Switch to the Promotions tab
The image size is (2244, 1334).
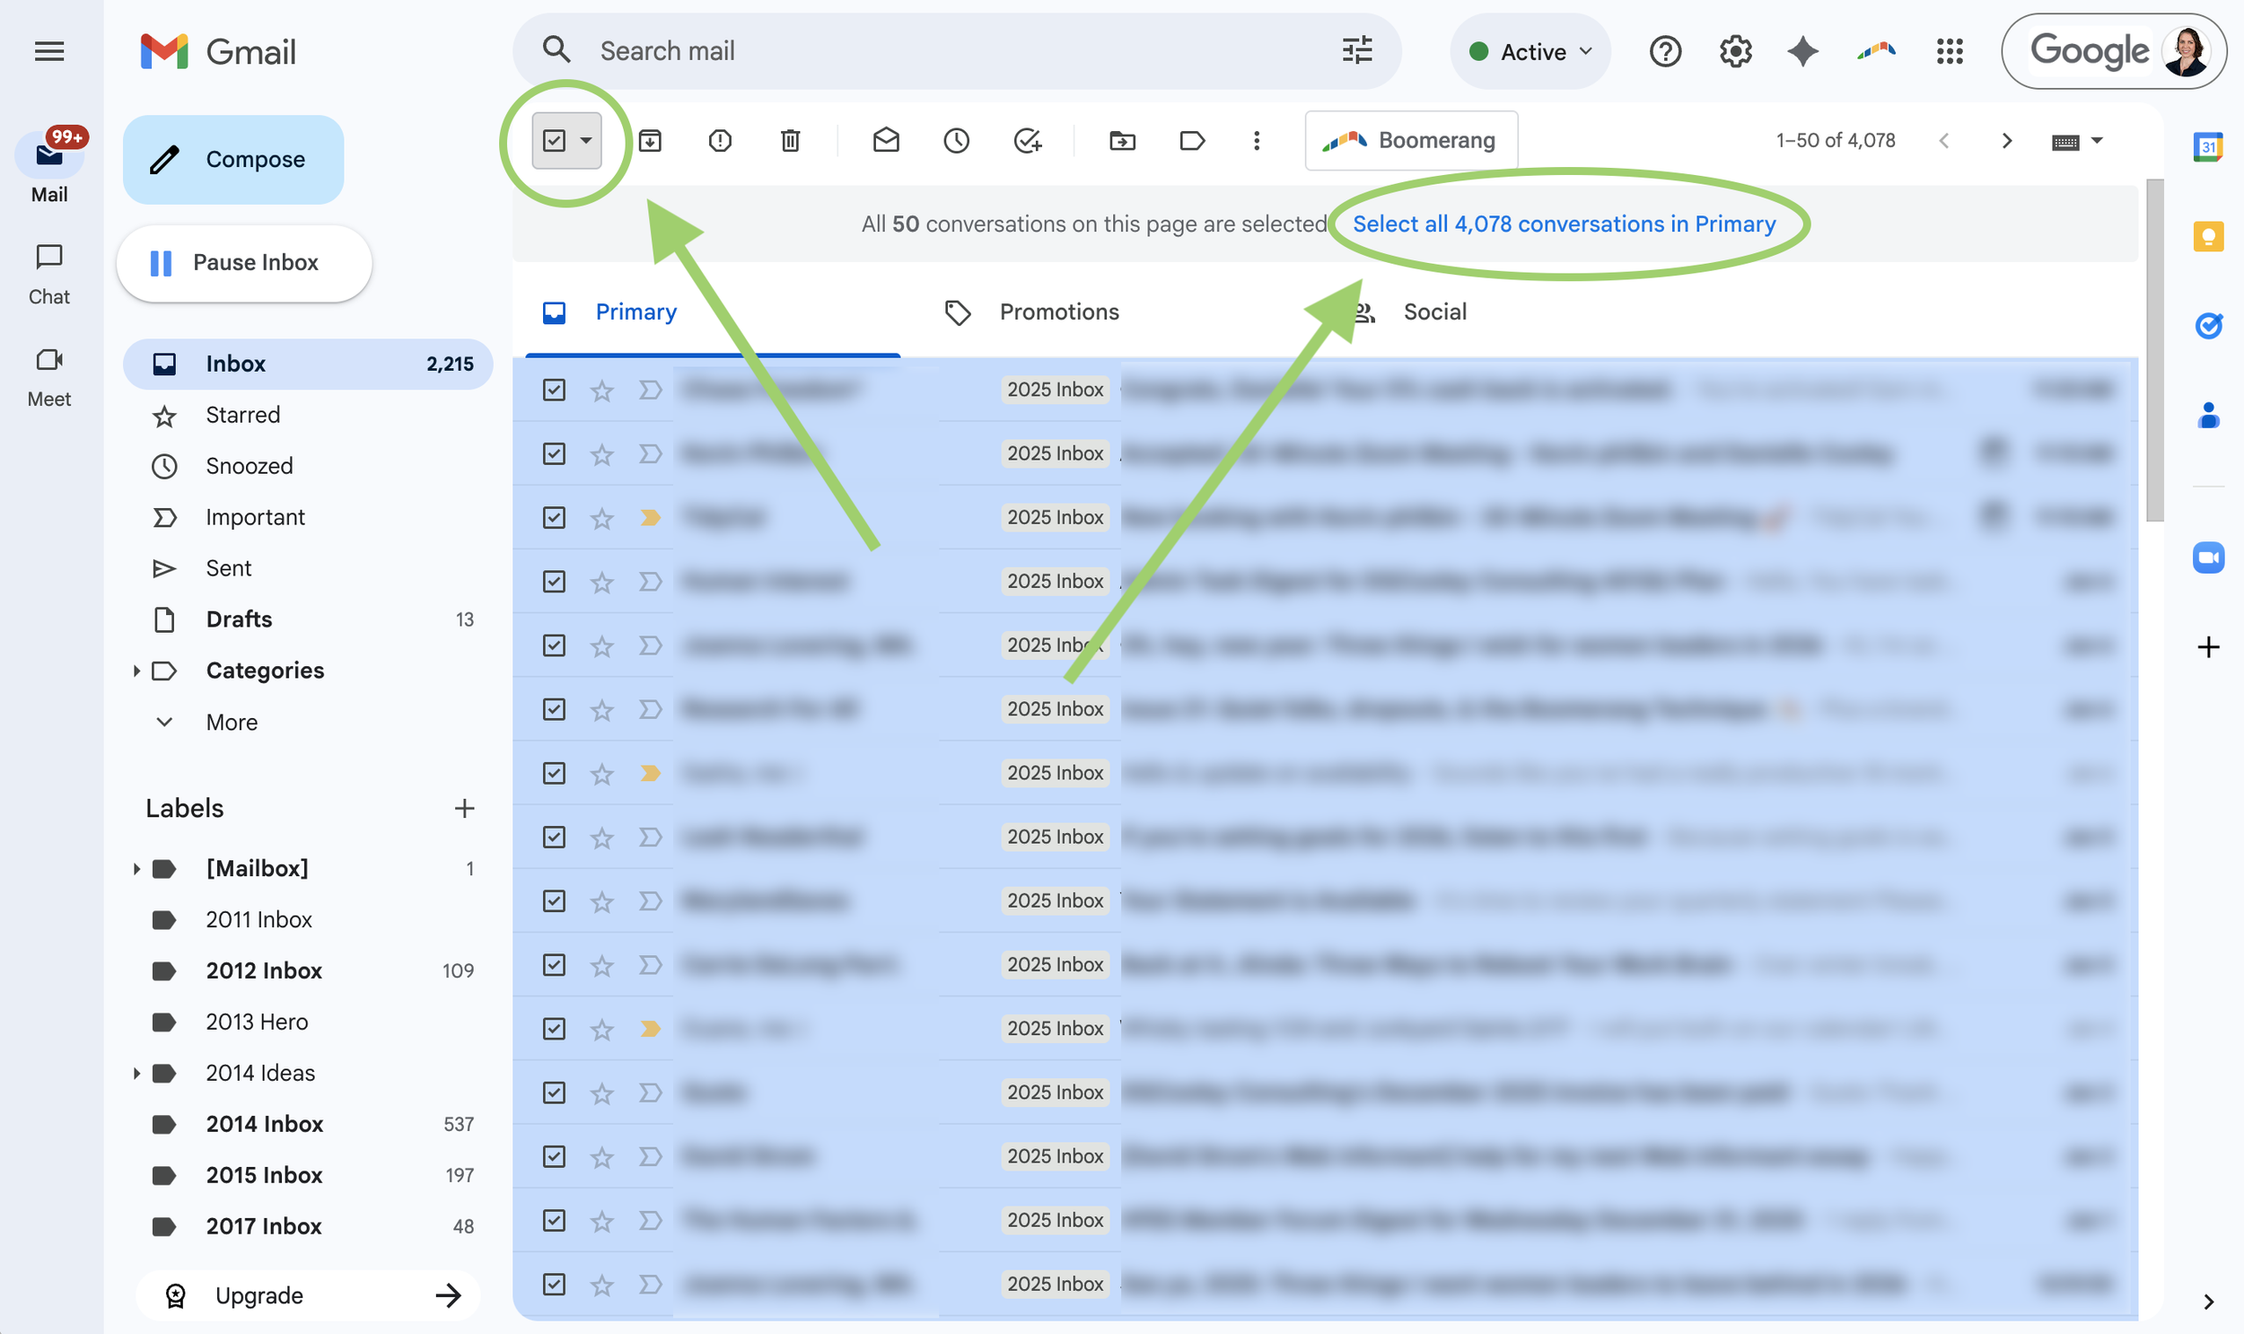(1057, 312)
